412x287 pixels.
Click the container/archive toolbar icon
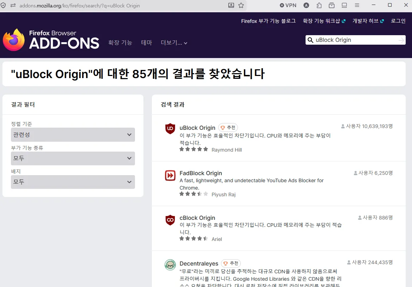[332, 5]
